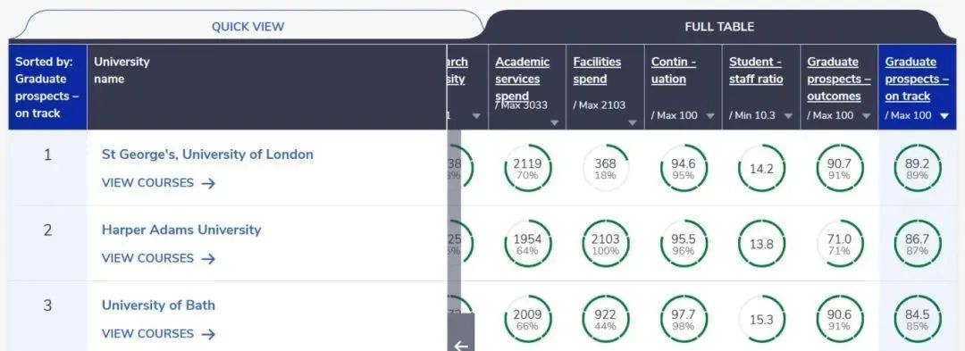Select Harper Adams graduate outcomes gauge 71.0
965x351 pixels.
coord(839,244)
